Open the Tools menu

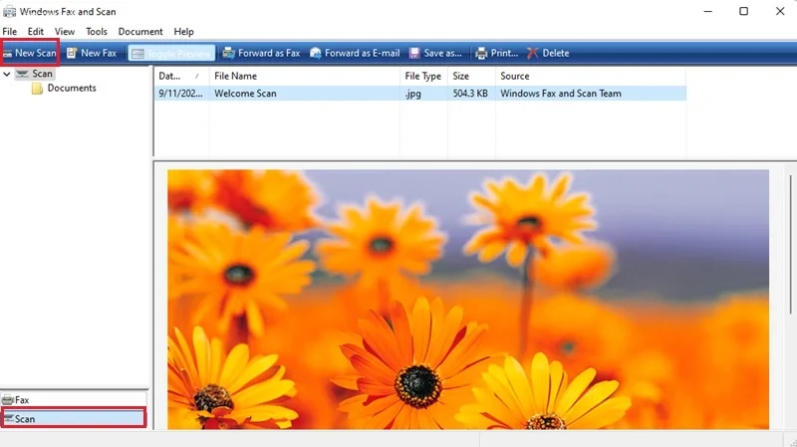[x=96, y=32]
